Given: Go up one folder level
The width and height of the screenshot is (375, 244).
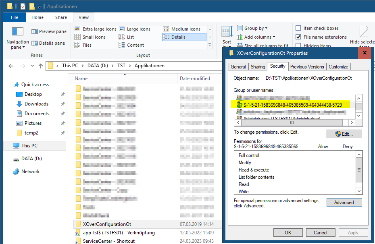Looking at the screenshot, I should pos(41,66).
